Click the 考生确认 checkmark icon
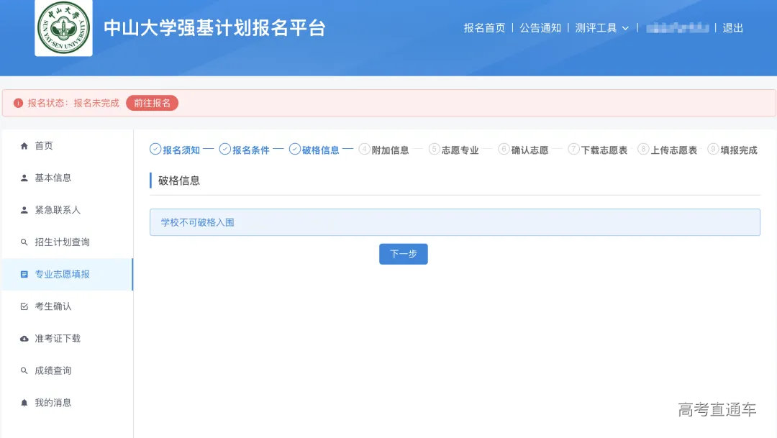This screenshot has height=438, width=777. click(24, 306)
